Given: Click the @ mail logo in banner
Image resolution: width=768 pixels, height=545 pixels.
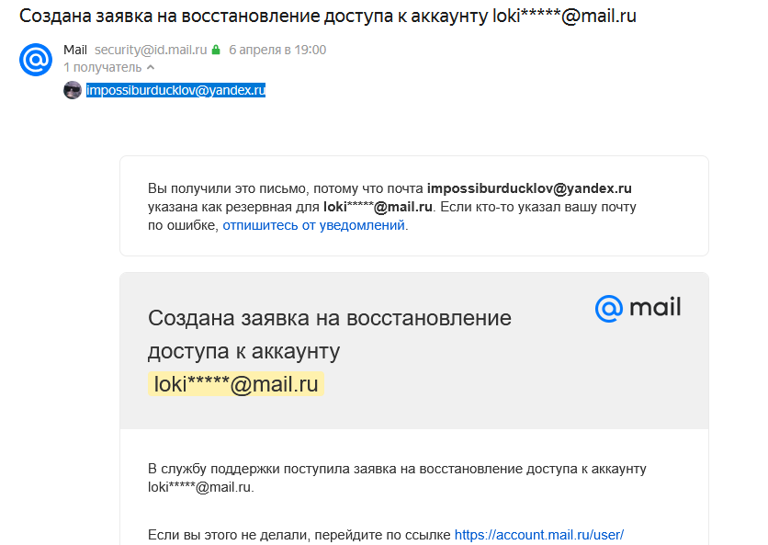Looking at the screenshot, I should 638,308.
